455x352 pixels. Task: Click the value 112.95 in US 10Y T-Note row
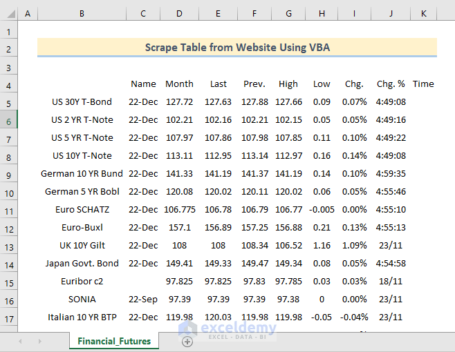coord(218,155)
